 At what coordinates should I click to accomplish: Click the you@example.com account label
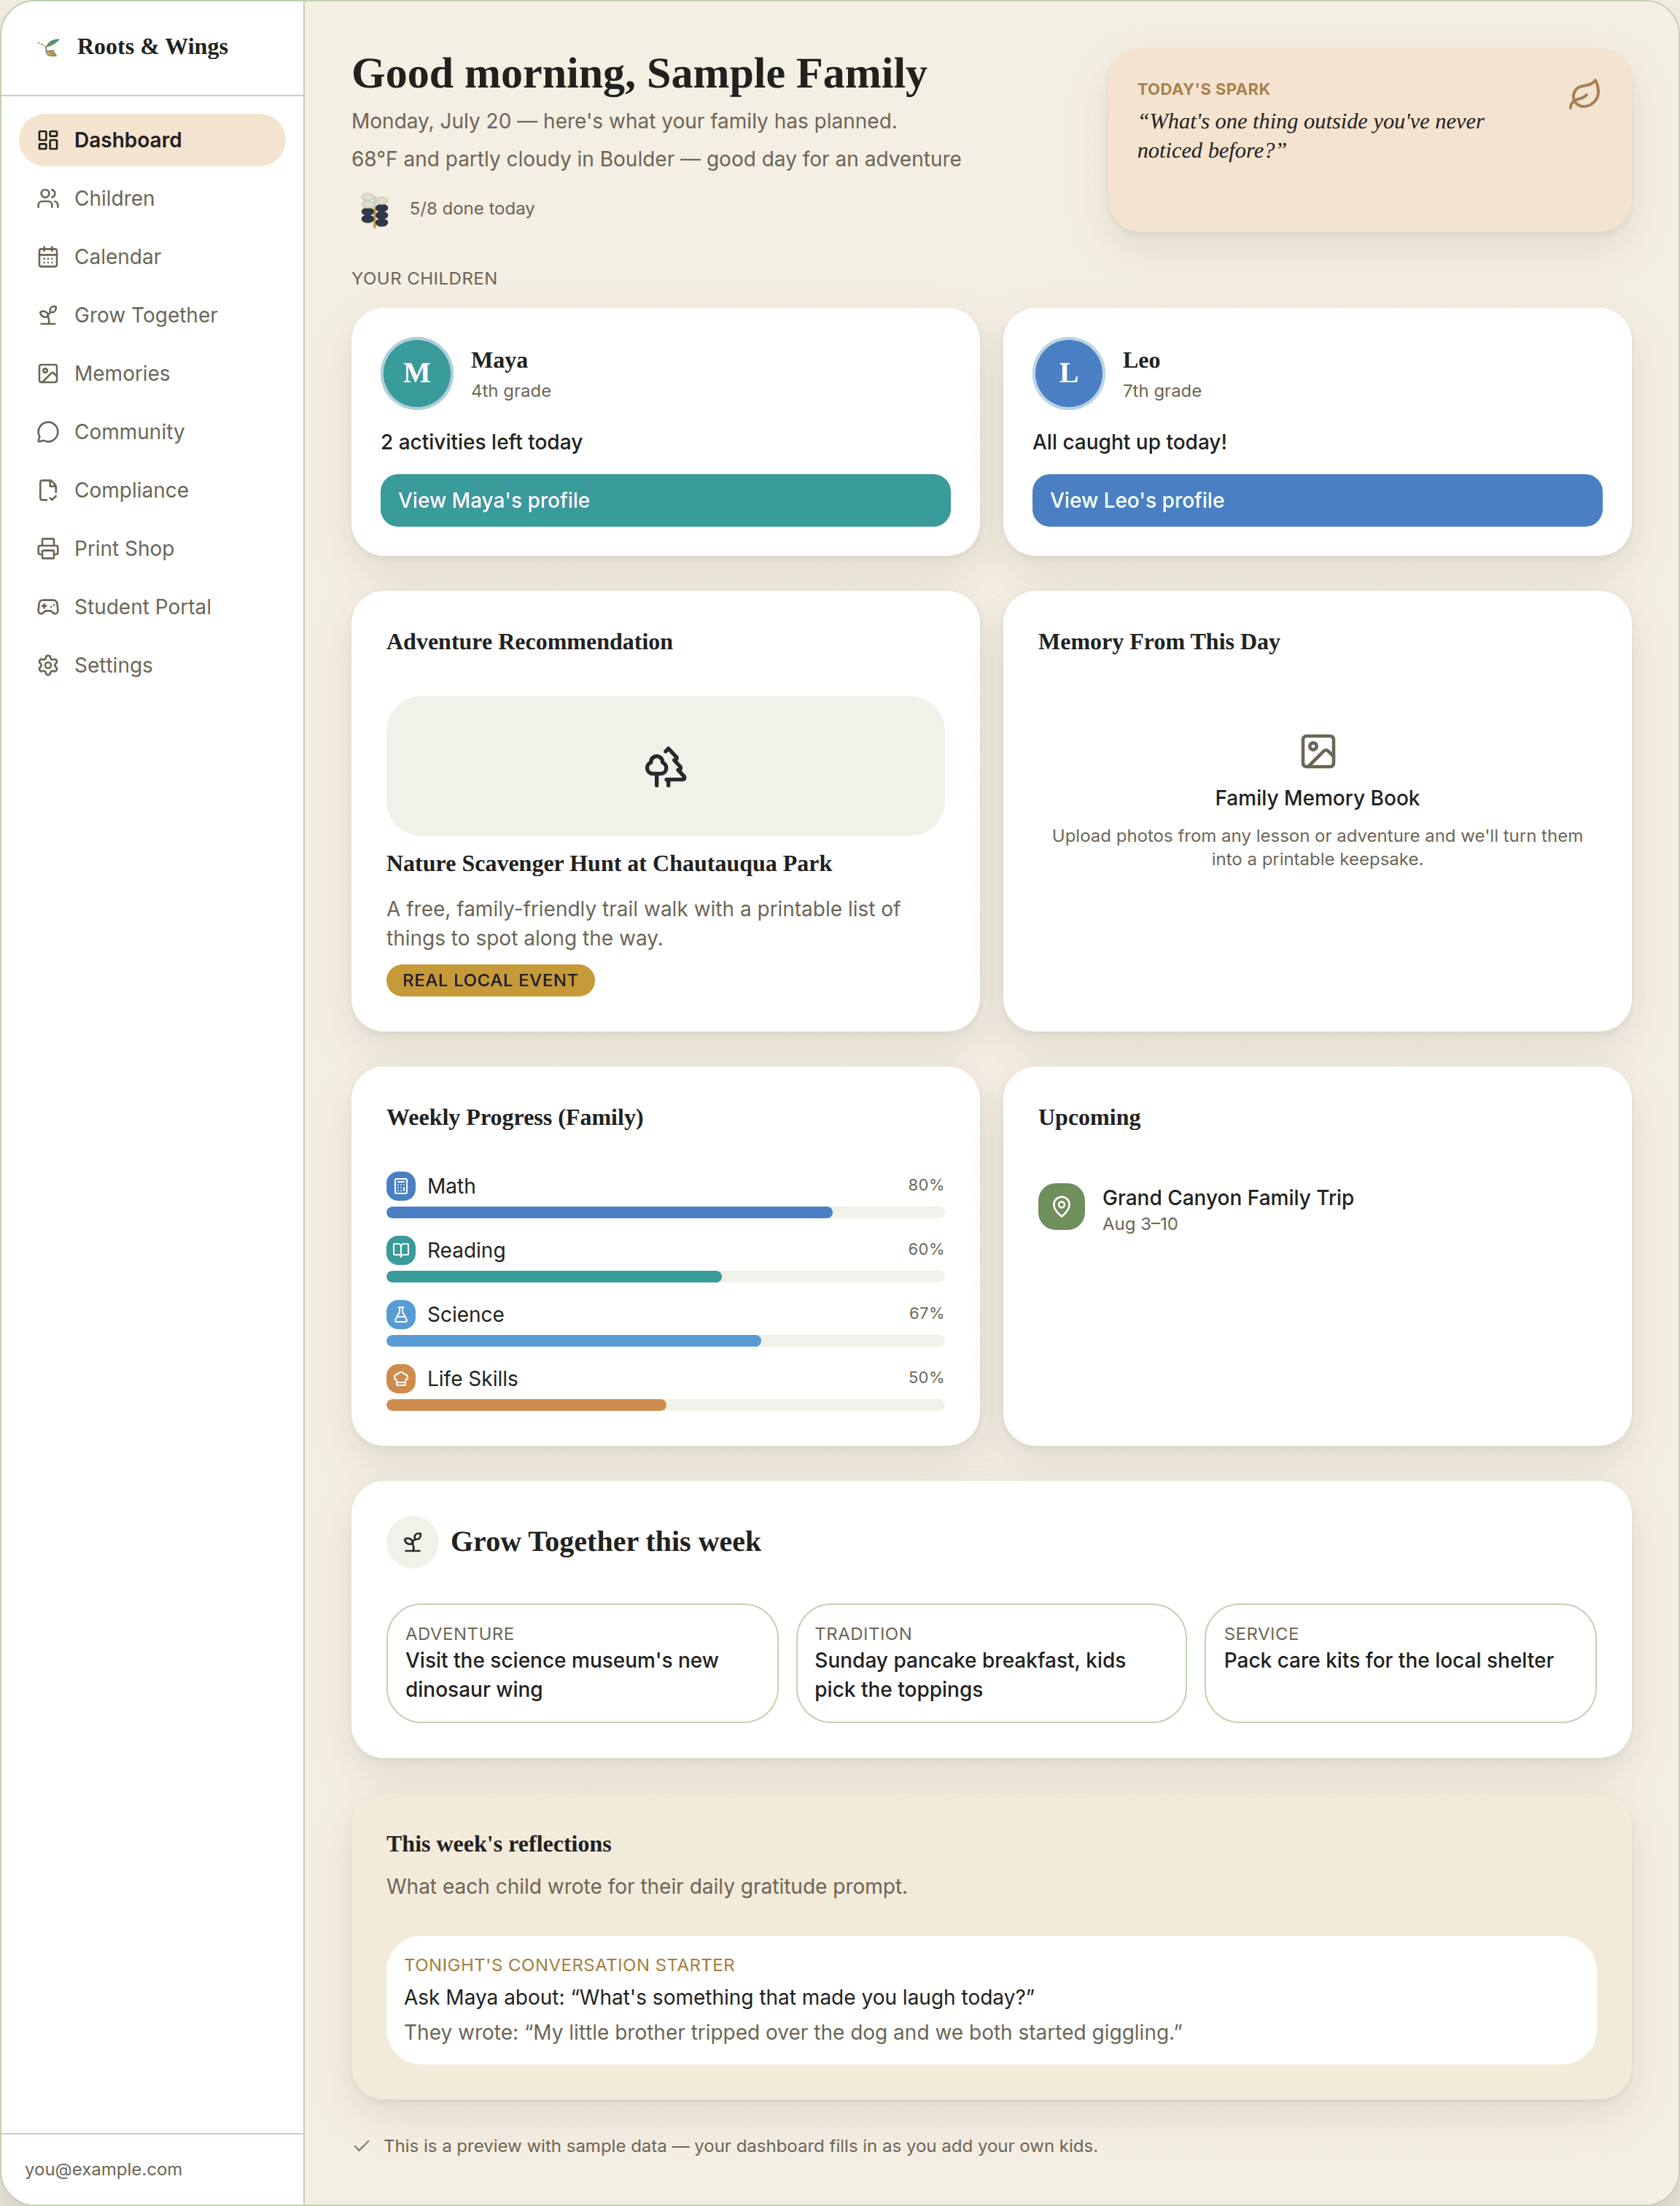104,2169
